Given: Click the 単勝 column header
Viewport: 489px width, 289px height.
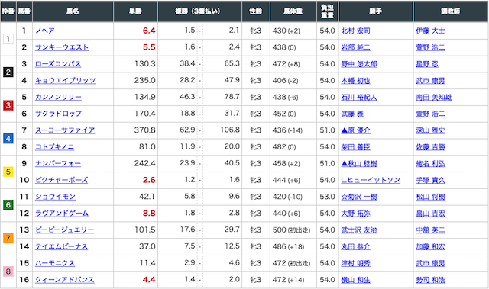Looking at the screenshot, I should coord(136,11).
